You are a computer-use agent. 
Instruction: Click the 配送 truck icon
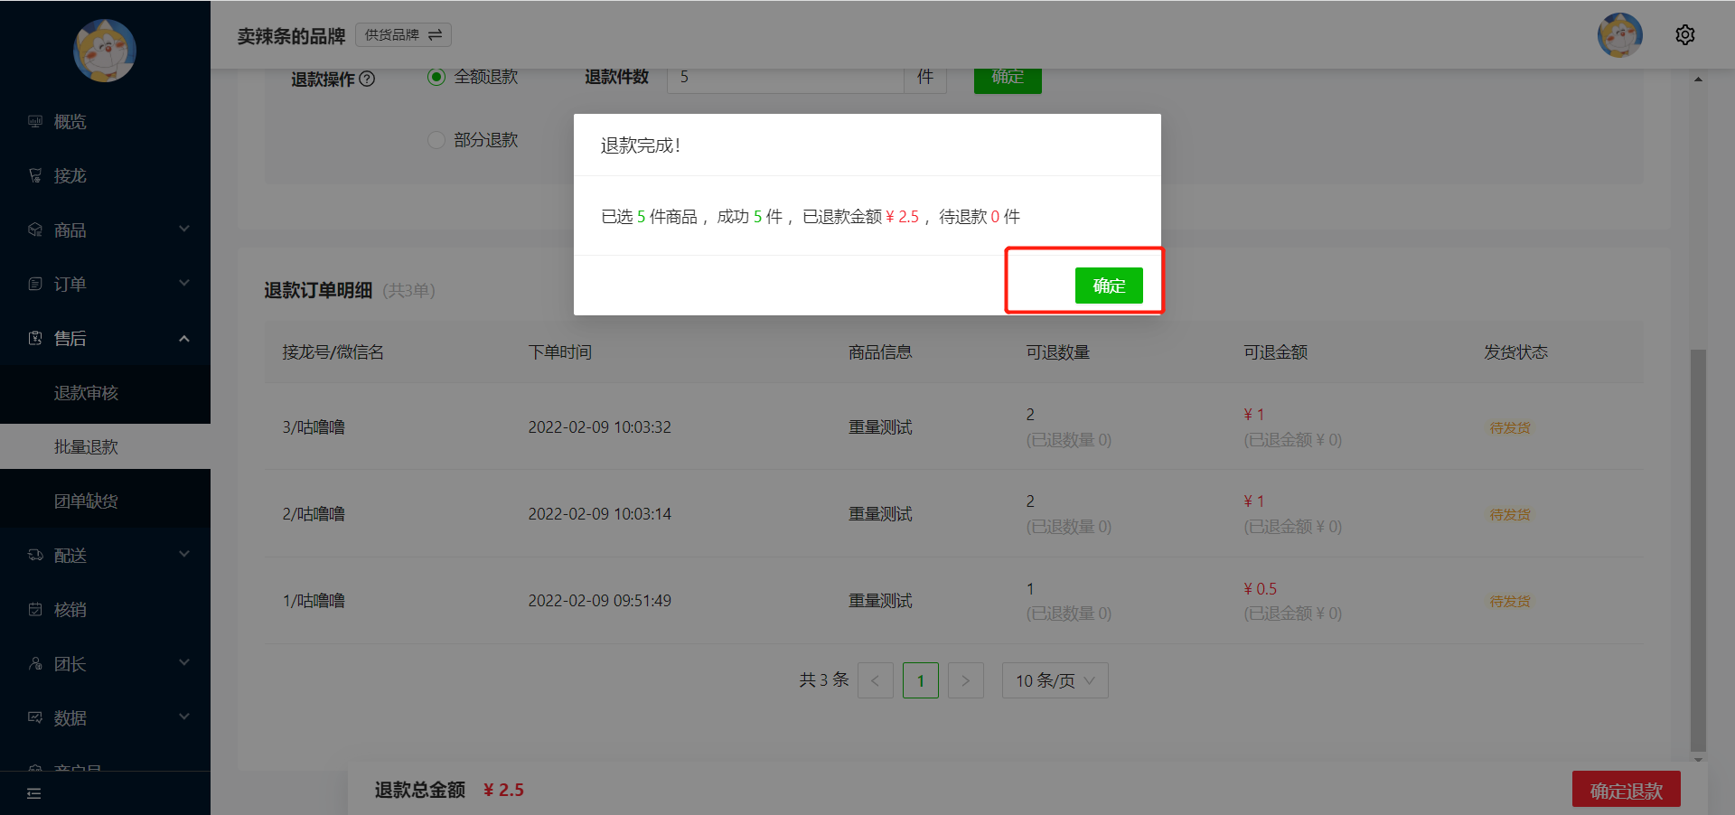[x=35, y=555]
